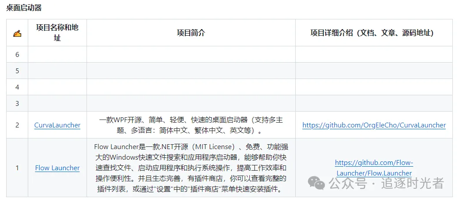Click the 项目名称和地址 column header
Viewport: 459px width, 202px height.
pyautogui.click(x=57, y=33)
